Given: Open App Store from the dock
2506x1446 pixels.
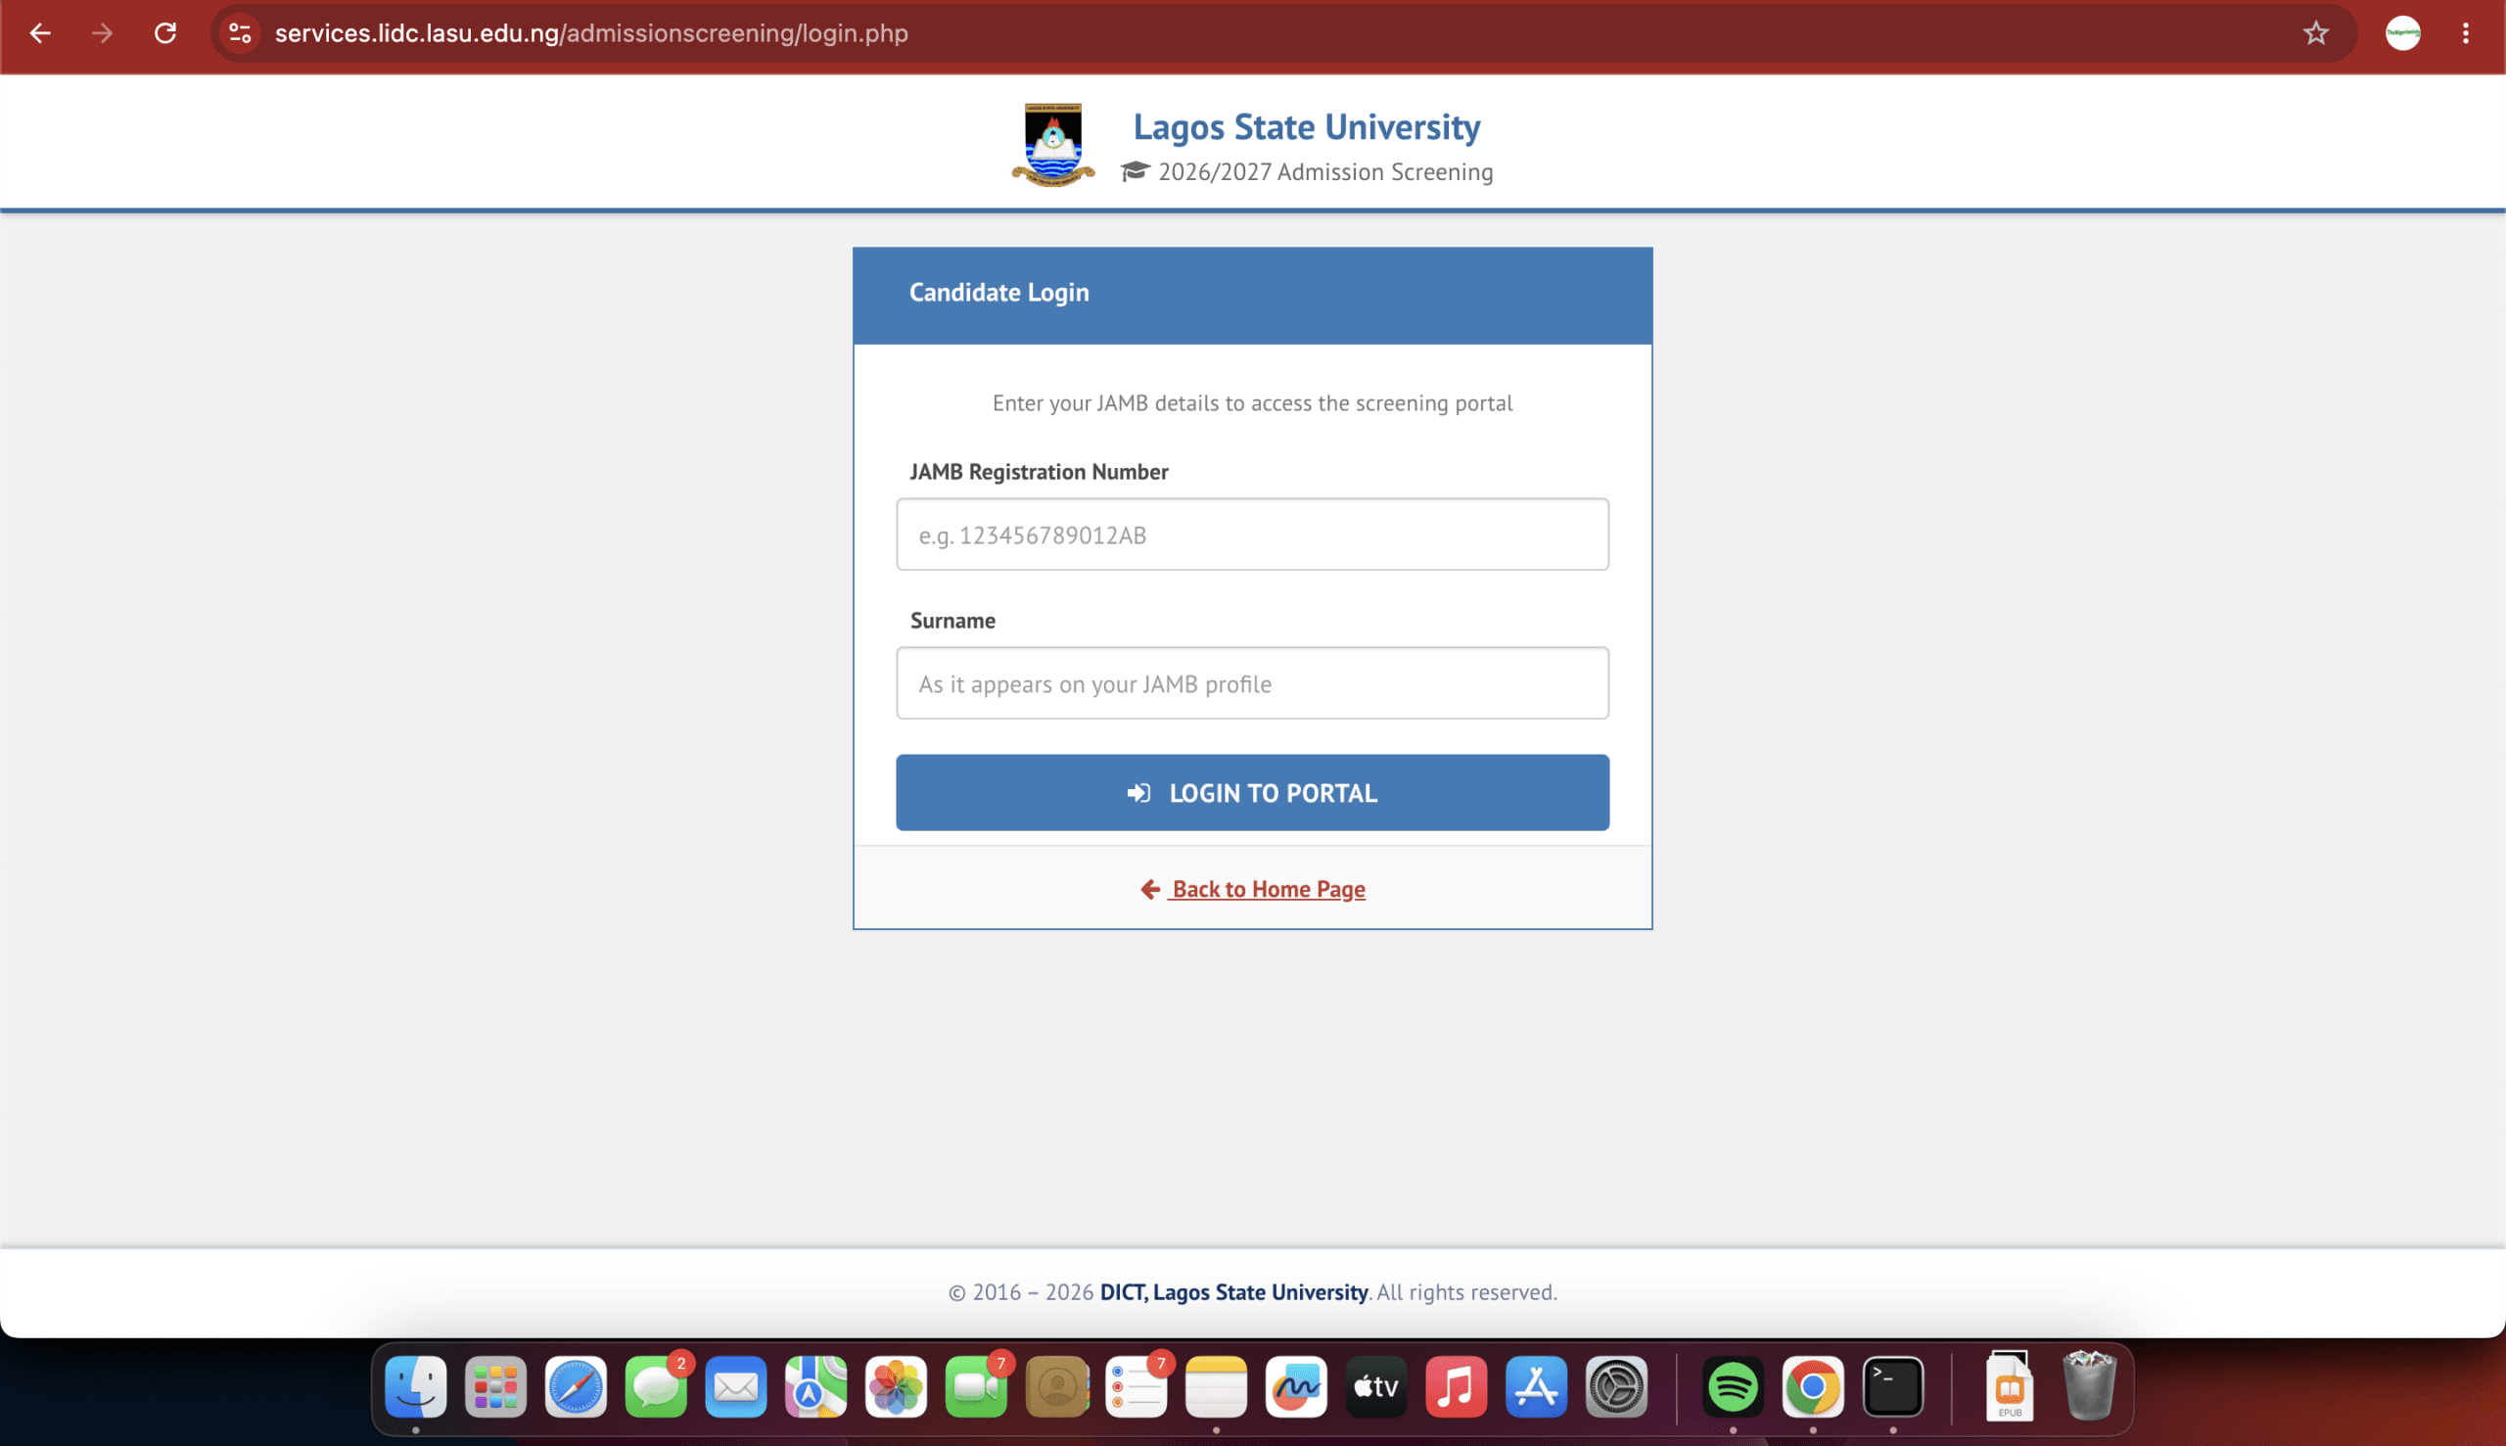Looking at the screenshot, I should pos(1536,1386).
